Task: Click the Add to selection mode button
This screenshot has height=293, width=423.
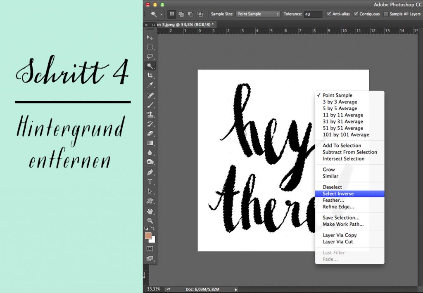Action: tap(181, 14)
